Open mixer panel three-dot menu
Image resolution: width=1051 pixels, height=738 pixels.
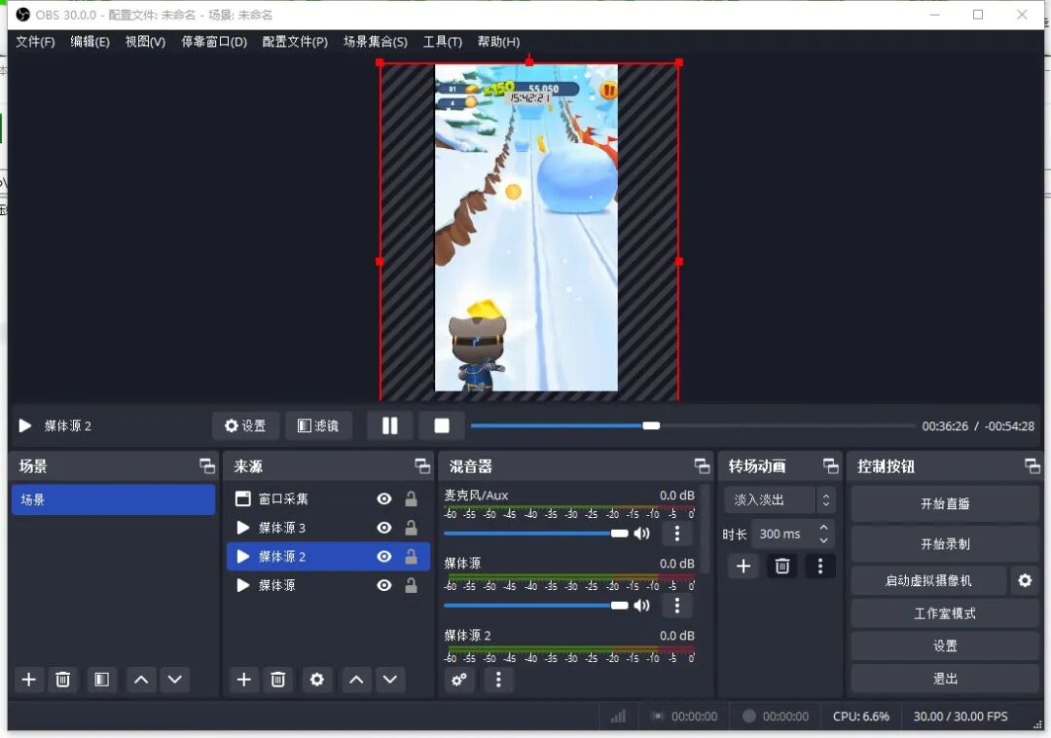tap(498, 680)
